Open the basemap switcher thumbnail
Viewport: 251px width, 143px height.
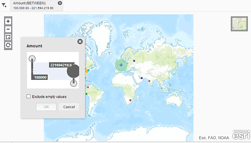(x=239, y=24)
